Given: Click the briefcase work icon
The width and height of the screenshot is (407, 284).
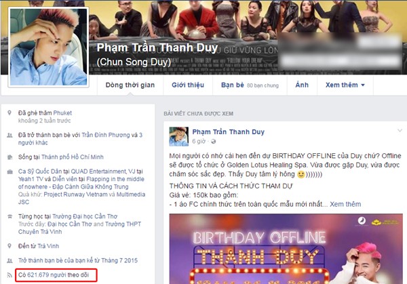Looking at the screenshot, I should point(9,171).
